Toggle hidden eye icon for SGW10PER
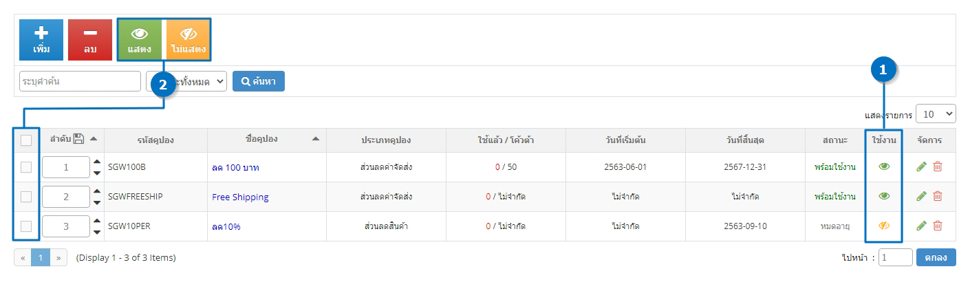 (884, 226)
